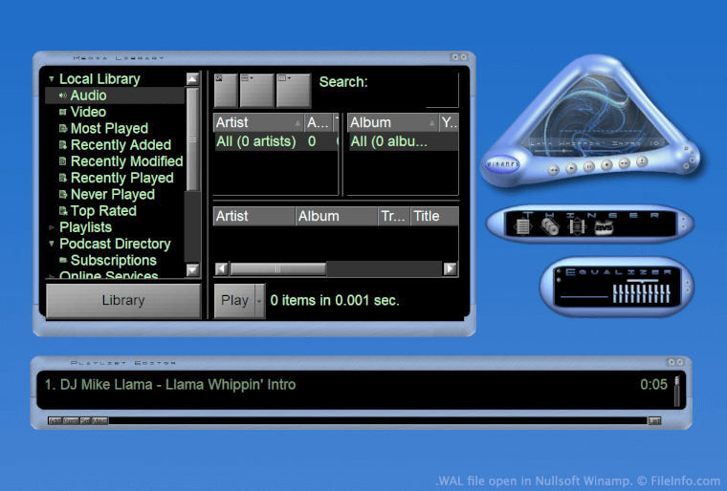Collapse the Local Library tree node
The image size is (727, 491).
52,79
